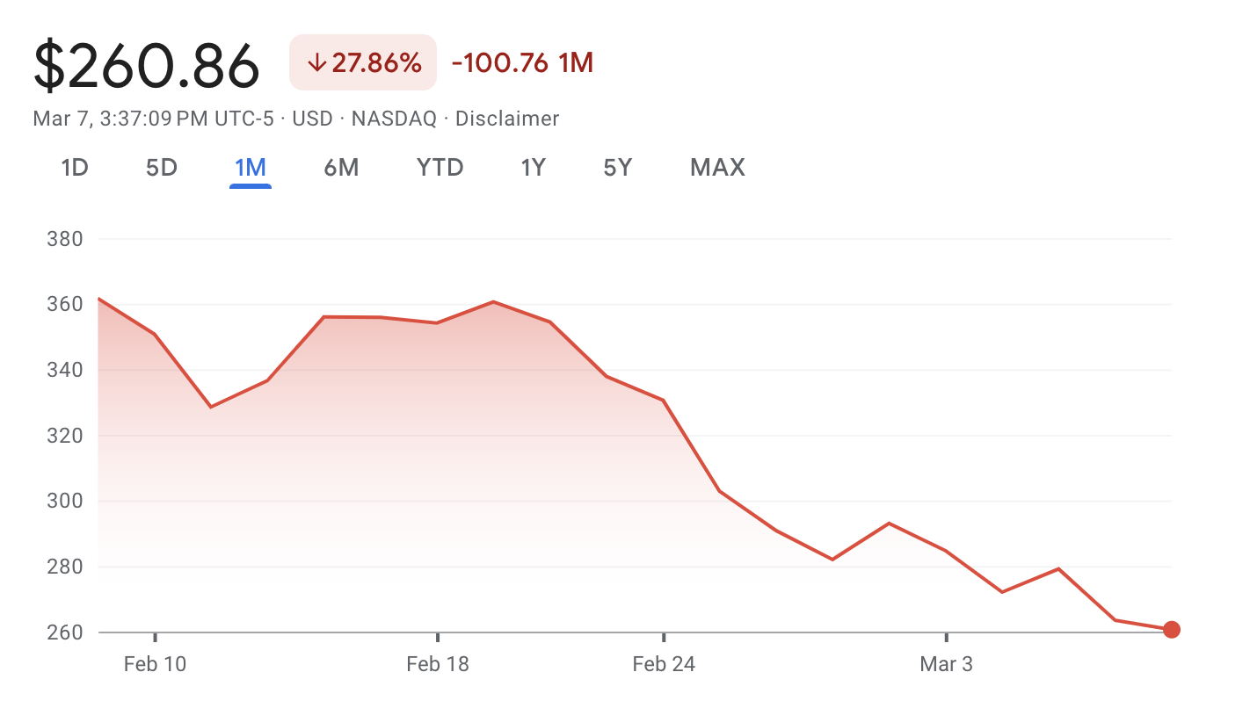Open the MAX history view

[717, 167]
